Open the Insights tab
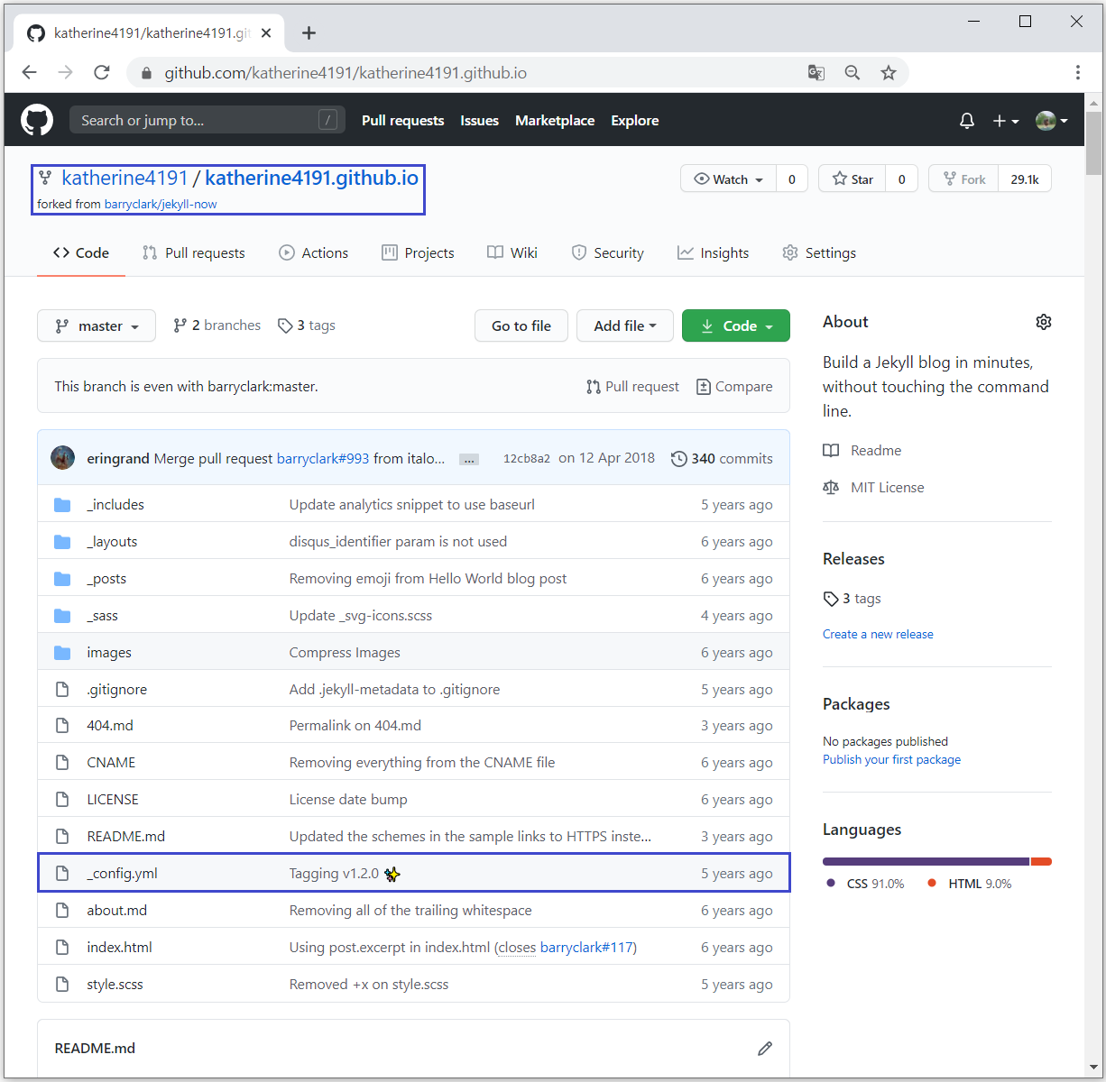The height and width of the screenshot is (1082, 1106). pos(714,252)
